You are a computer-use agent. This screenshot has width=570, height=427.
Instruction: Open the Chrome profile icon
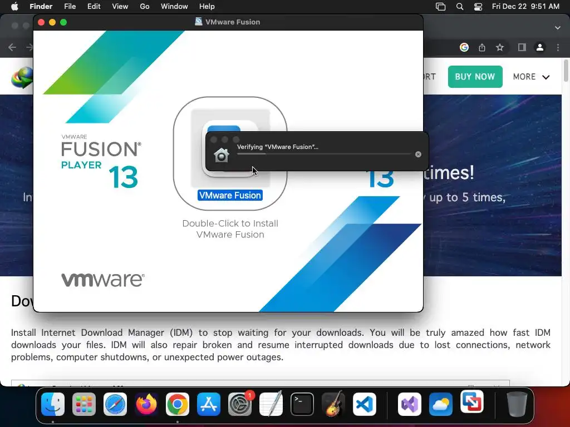540,47
